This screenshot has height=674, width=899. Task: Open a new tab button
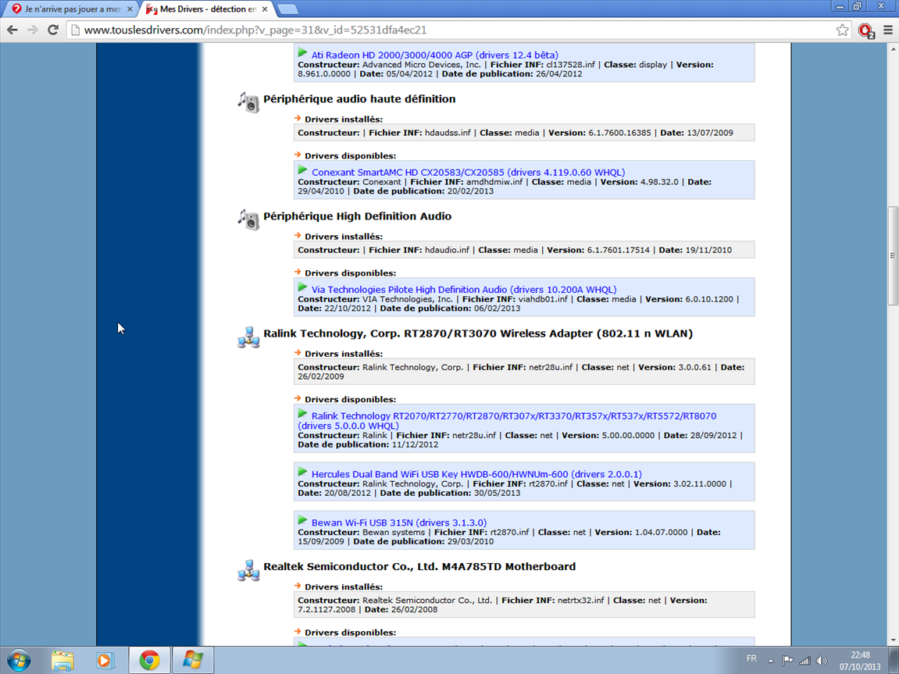pyautogui.click(x=287, y=9)
